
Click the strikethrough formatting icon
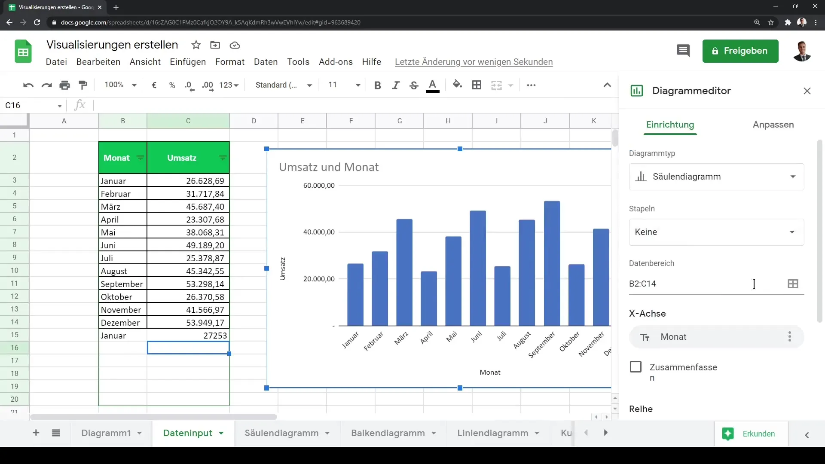click(x=414, y=85)
